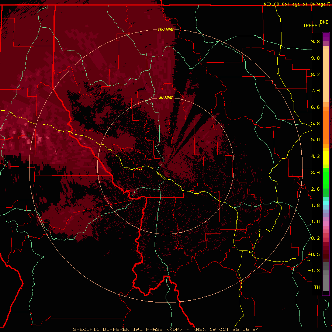Click the 5.8 scale value
Viewport: 332px width, 332px height.
(x=315, y=124)
